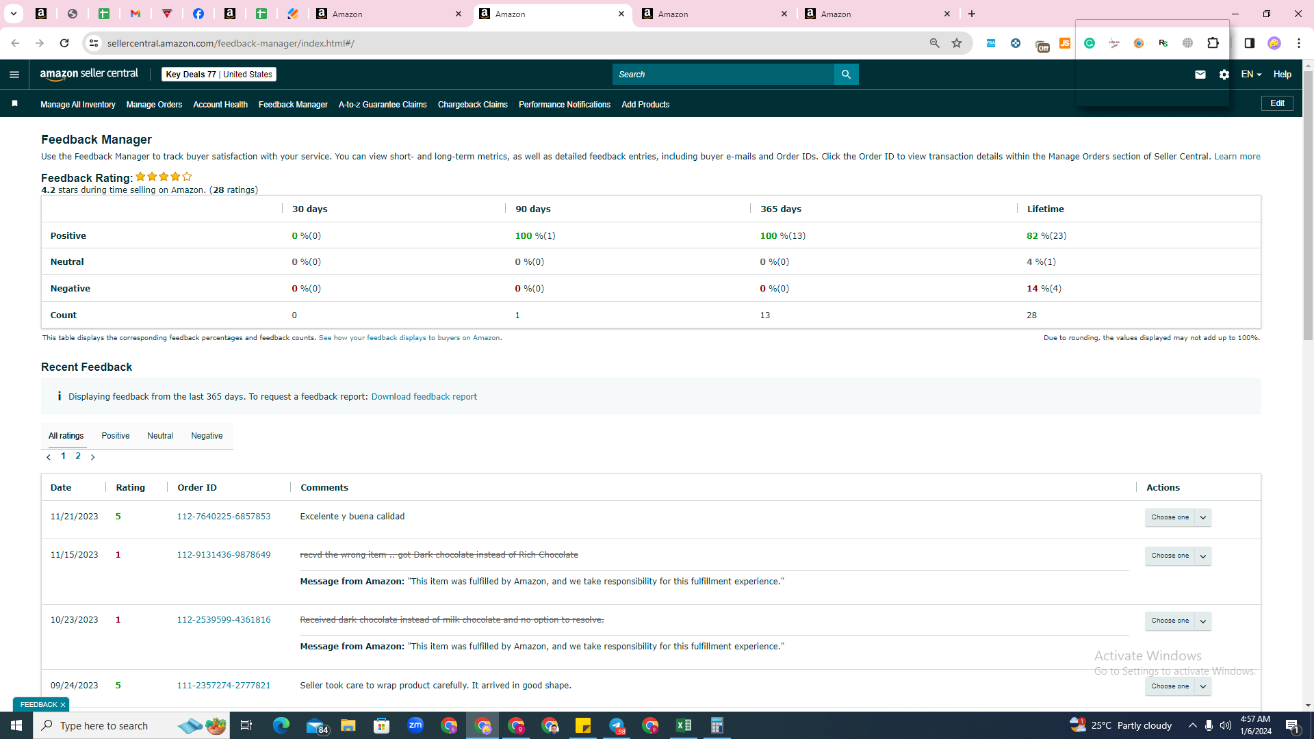This screenshot has width=1314, height=739.
Task: Open Manage All Inventory menu item
Action: (x=78, y=105)
